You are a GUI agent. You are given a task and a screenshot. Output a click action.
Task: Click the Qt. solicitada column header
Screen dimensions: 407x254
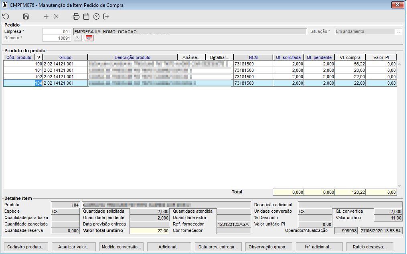pos(288,57)
